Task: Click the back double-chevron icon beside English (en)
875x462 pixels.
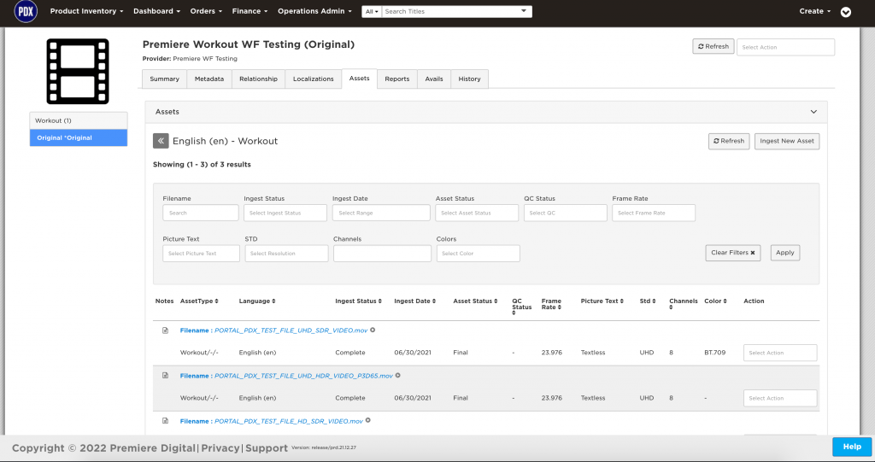Action: pyautogui.click(x=161, y=141)
